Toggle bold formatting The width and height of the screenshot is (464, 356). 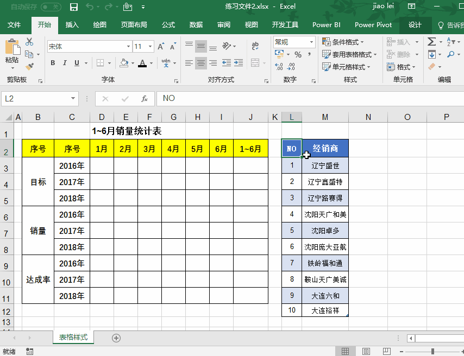[x=53, y=63]
